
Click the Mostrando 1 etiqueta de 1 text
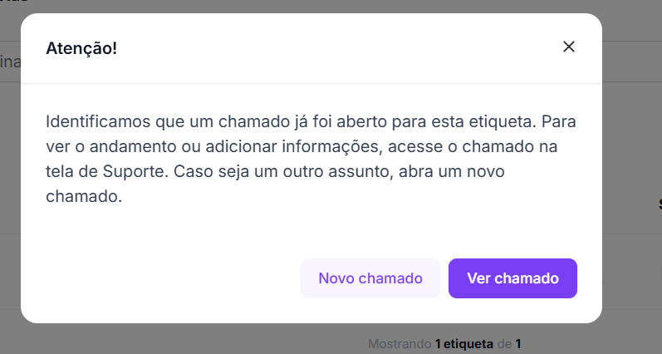444,343
